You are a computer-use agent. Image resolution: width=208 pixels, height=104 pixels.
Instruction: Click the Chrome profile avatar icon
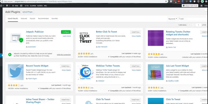202,2
